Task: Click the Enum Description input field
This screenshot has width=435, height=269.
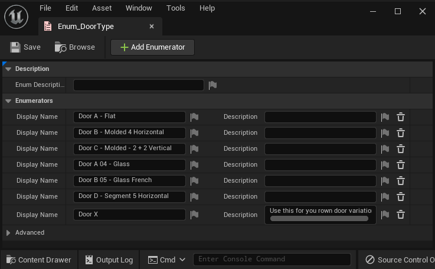Action: coord(139,85)
